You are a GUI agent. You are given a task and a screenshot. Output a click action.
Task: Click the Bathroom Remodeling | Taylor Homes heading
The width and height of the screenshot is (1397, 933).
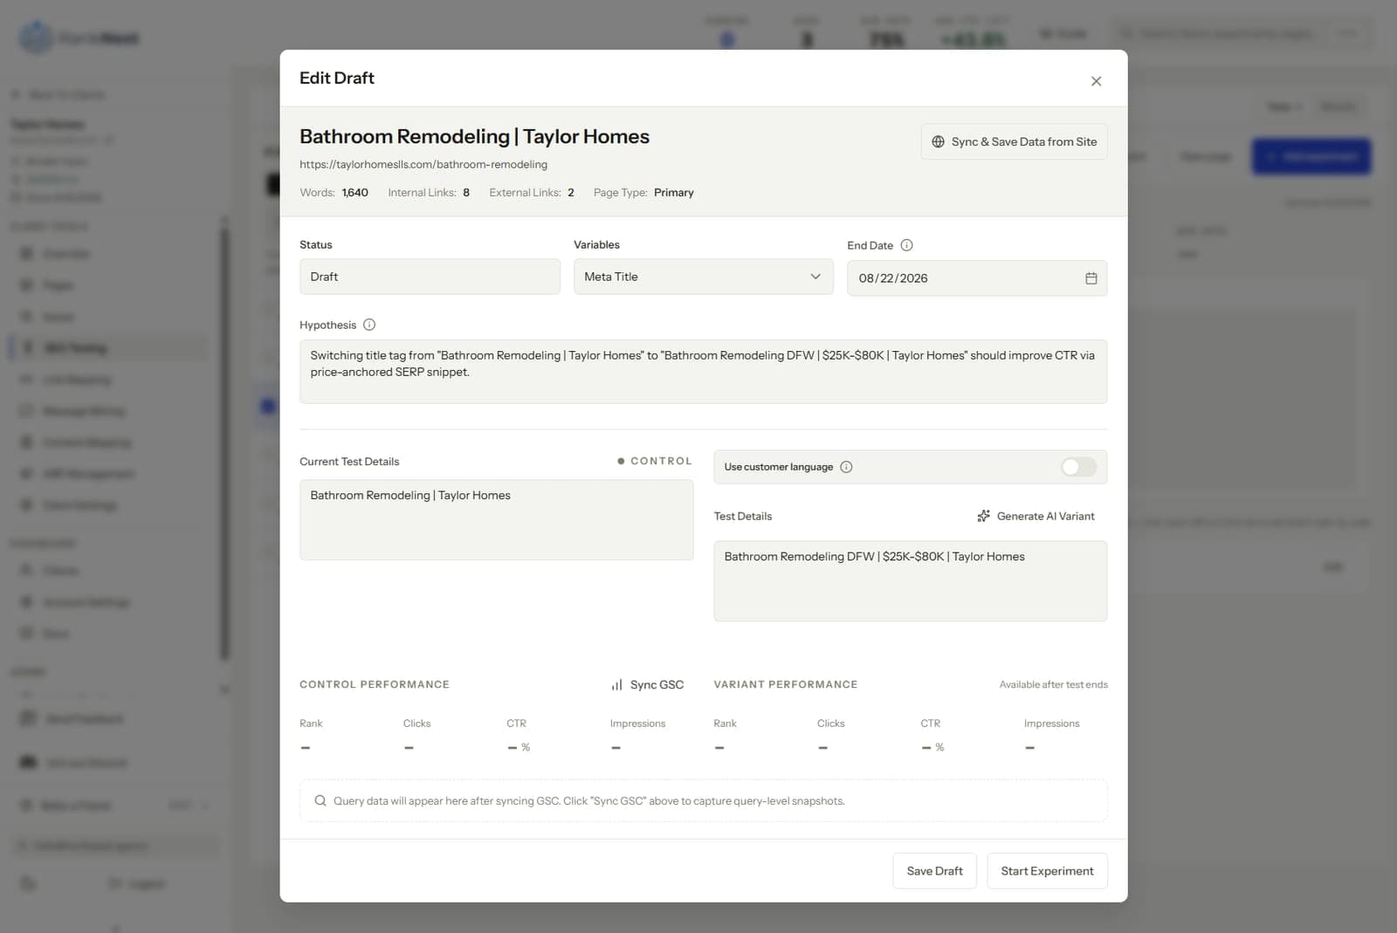click(474, 136)
